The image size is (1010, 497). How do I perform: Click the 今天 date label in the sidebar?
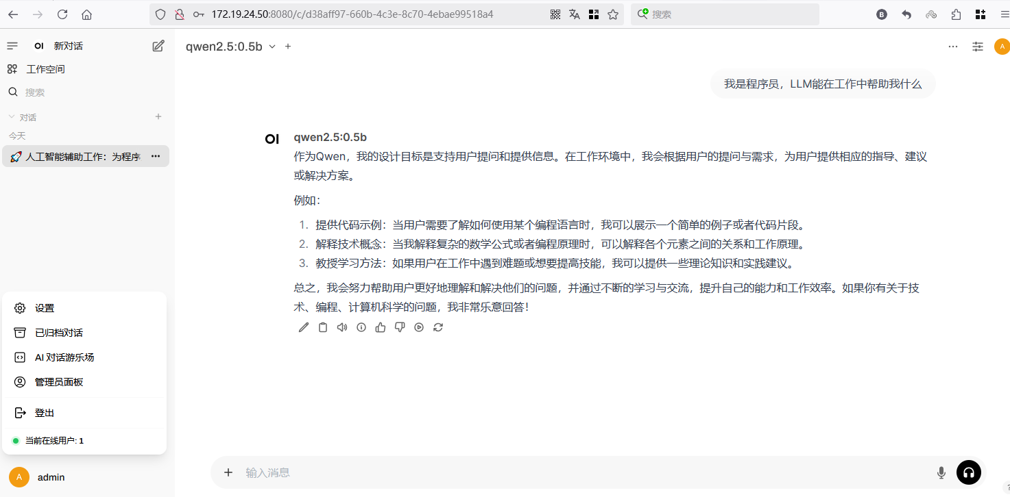coord(17,136)
